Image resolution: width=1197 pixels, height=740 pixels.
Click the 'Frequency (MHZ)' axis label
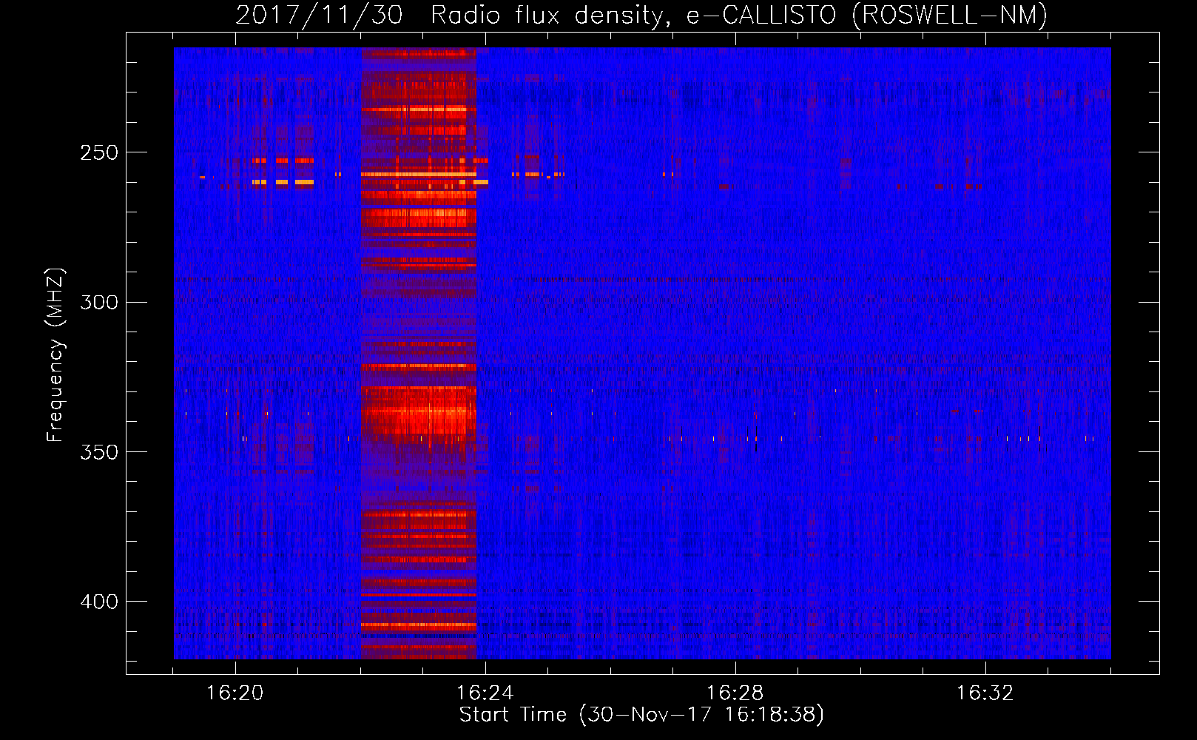point(55,355)
